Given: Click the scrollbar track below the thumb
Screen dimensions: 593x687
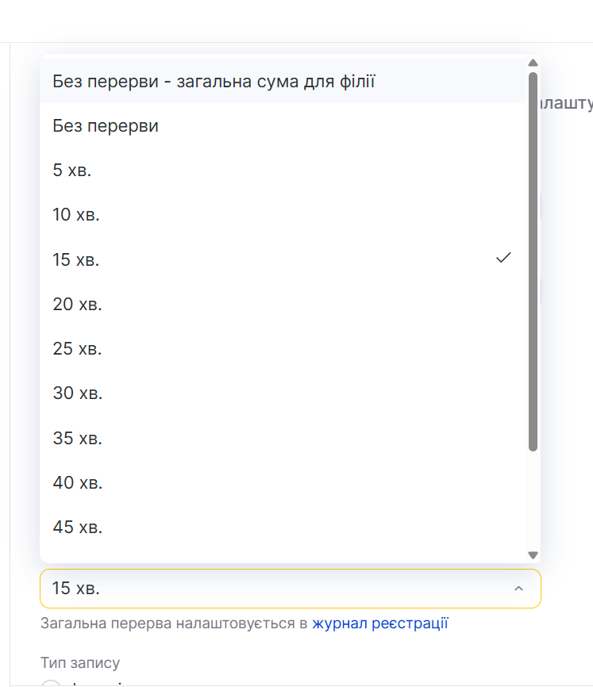Looking at the screenshot, I should point(533,500).
